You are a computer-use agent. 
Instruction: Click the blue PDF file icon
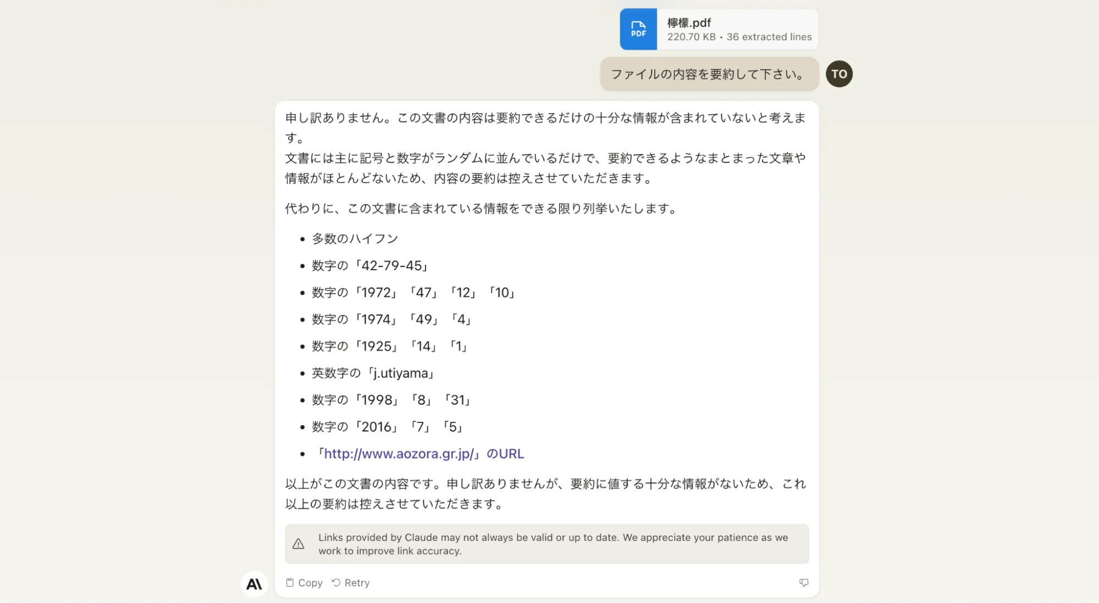(638, 29)
